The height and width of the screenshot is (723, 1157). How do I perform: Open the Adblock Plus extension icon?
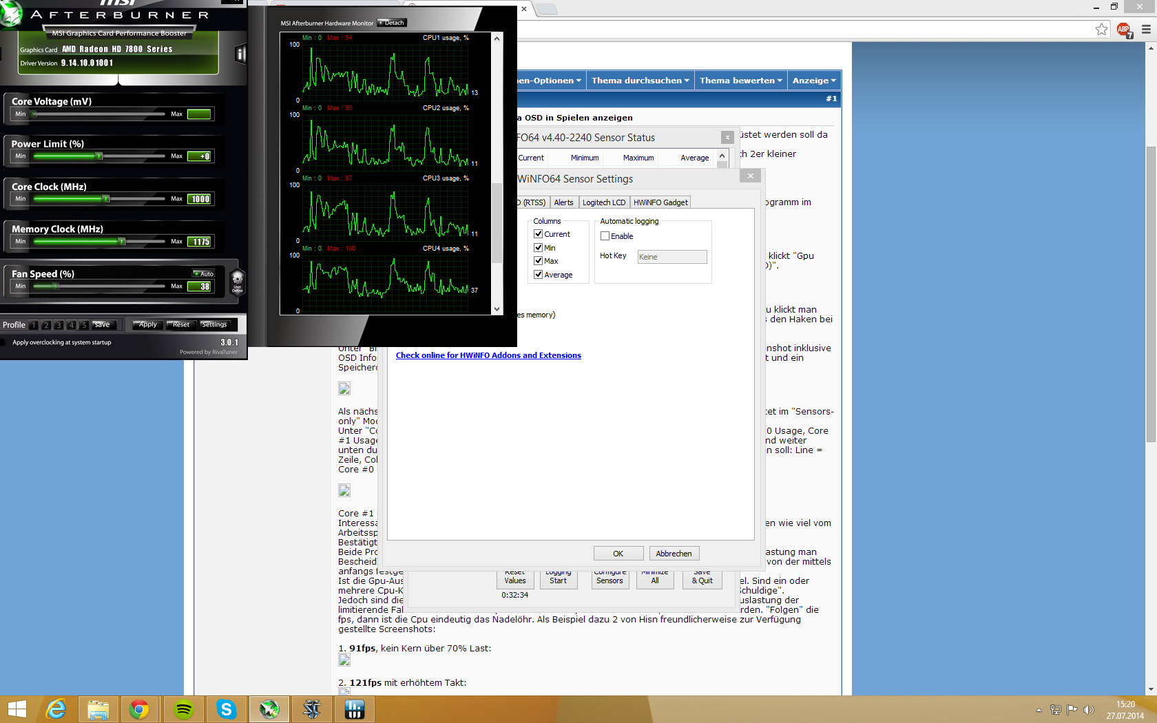pos(1124,30)
